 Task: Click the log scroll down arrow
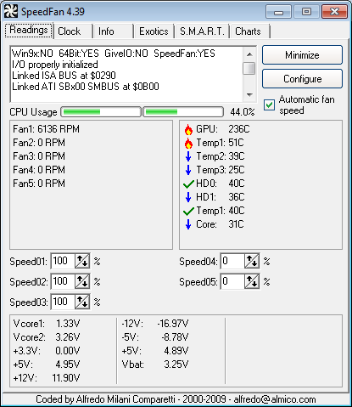click(249, 95)
